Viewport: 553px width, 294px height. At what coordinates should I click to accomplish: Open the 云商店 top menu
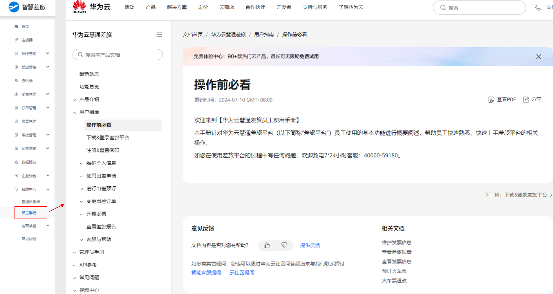click(227, 7)
